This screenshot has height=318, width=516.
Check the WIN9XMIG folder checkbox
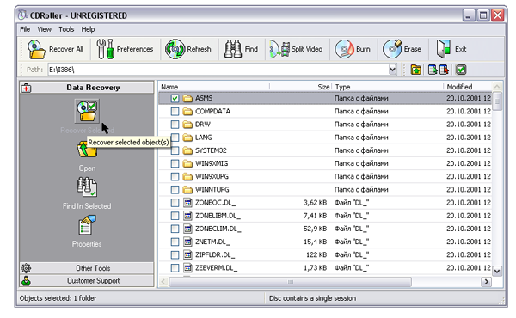click(175, 163)
